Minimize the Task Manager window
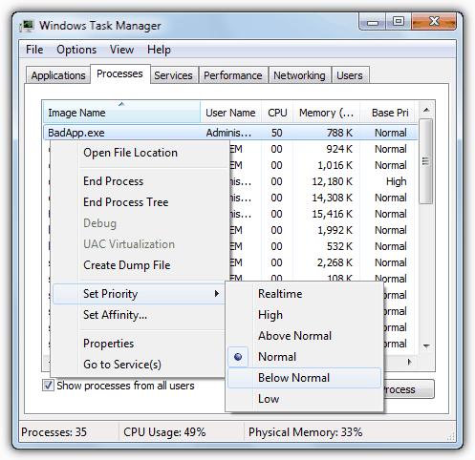This screenshot has height=460, width=475. 373,22
